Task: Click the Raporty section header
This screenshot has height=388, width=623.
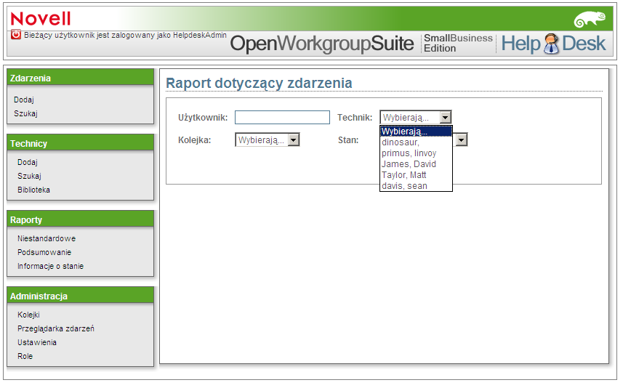Action: [x=80, y=219]
